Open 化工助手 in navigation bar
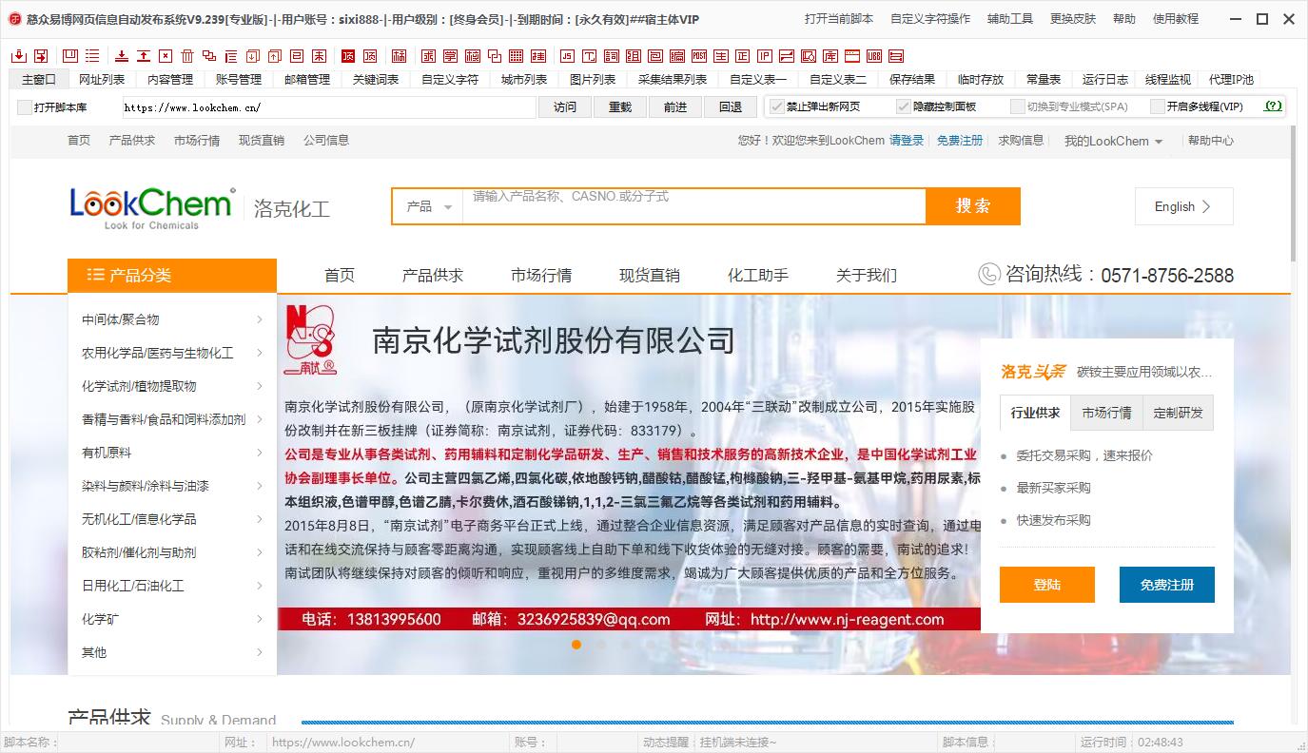 tap(758, 276)
